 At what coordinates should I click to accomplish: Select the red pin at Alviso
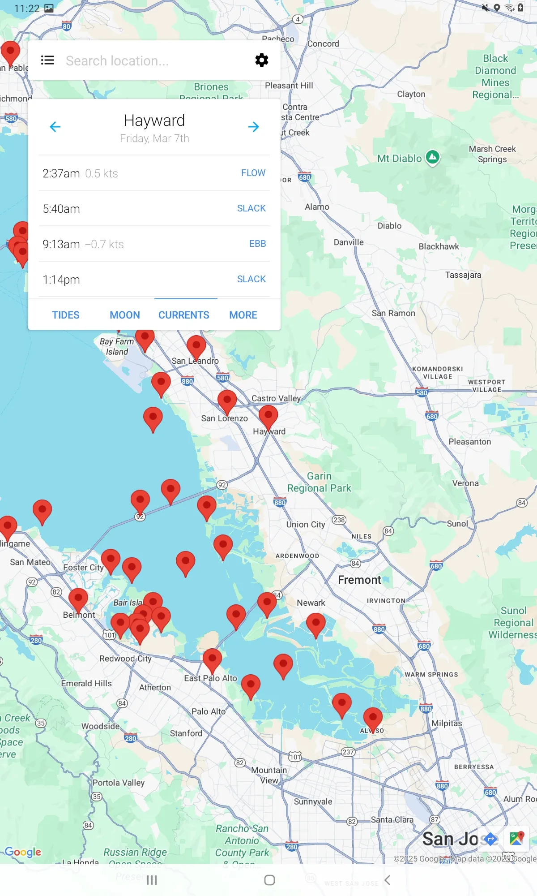372,718
